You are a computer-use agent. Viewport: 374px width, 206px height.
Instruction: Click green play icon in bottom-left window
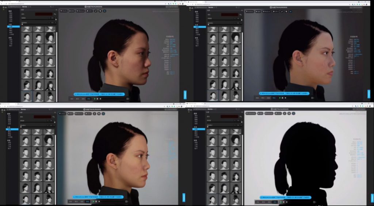[93, 202]
